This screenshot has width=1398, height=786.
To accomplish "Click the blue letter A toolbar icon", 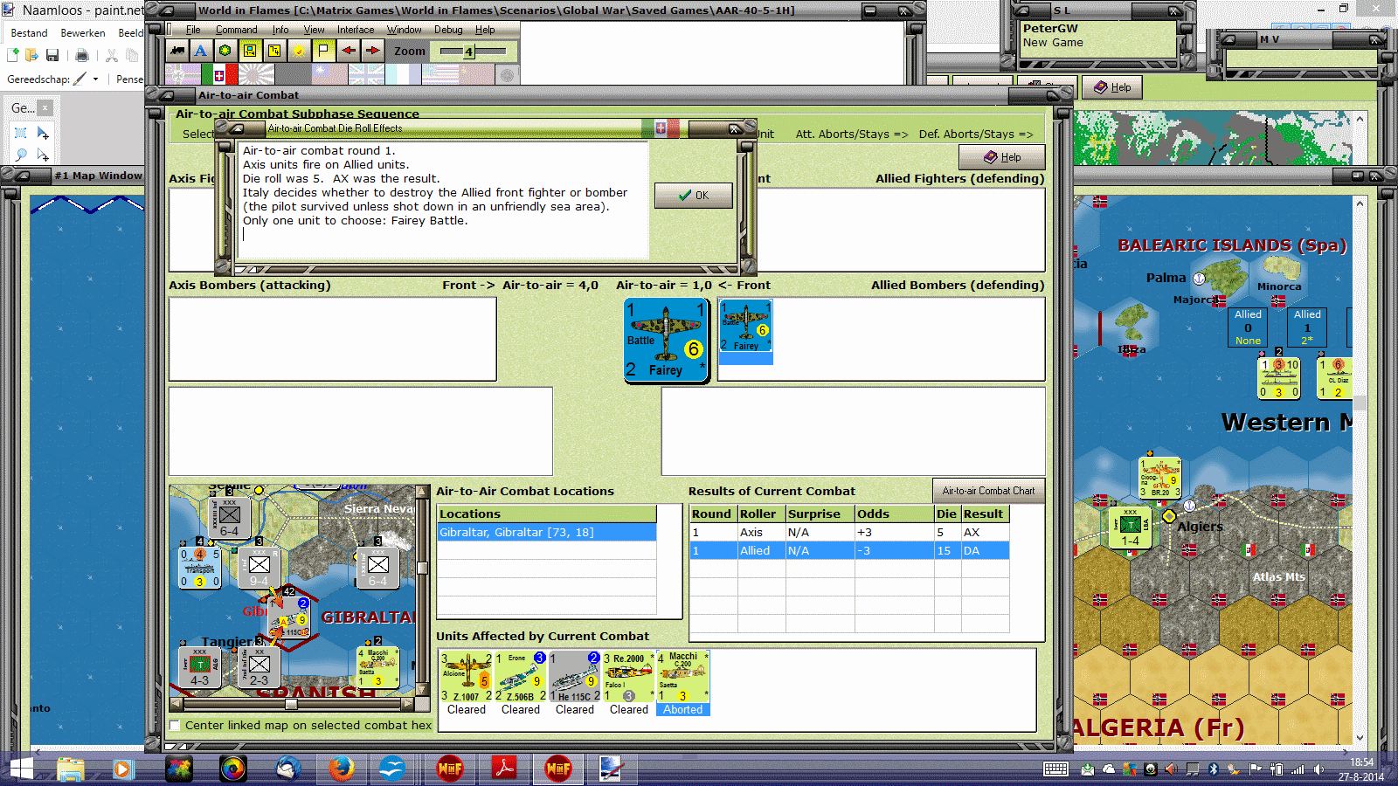I will tap(201, 51).
